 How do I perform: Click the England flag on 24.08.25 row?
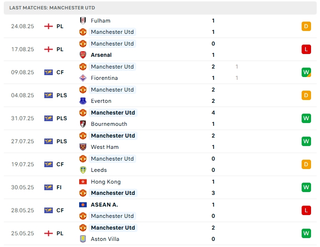tap(48, 26)
